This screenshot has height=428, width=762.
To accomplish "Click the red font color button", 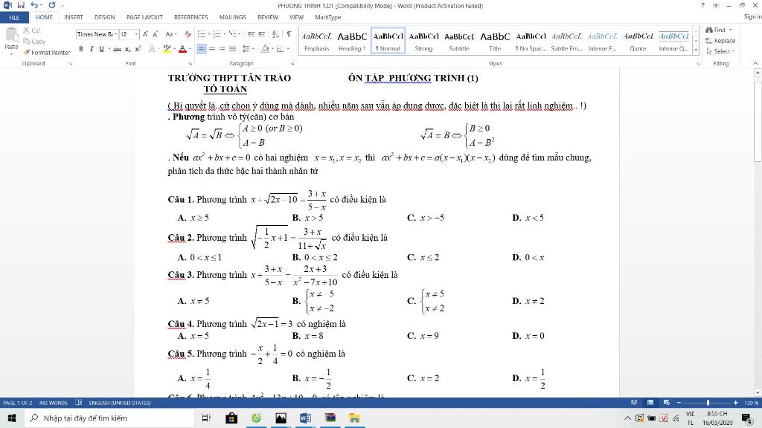I will [182, 48].
